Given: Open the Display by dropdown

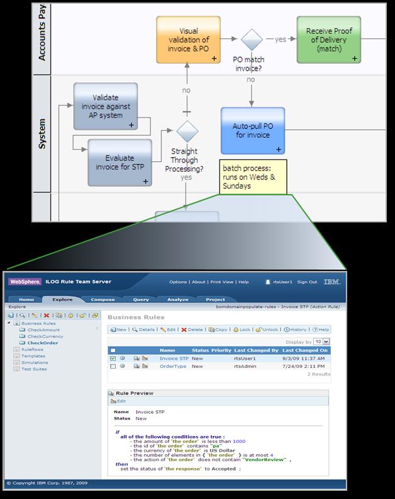Looking at the screenshot, I should [322, 341].
